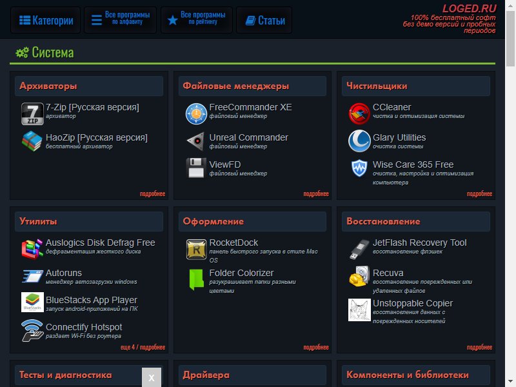Click the Wise Care 365 shield icon
The height and width of the screenshot is (387, 516).
tap(359, 168)
